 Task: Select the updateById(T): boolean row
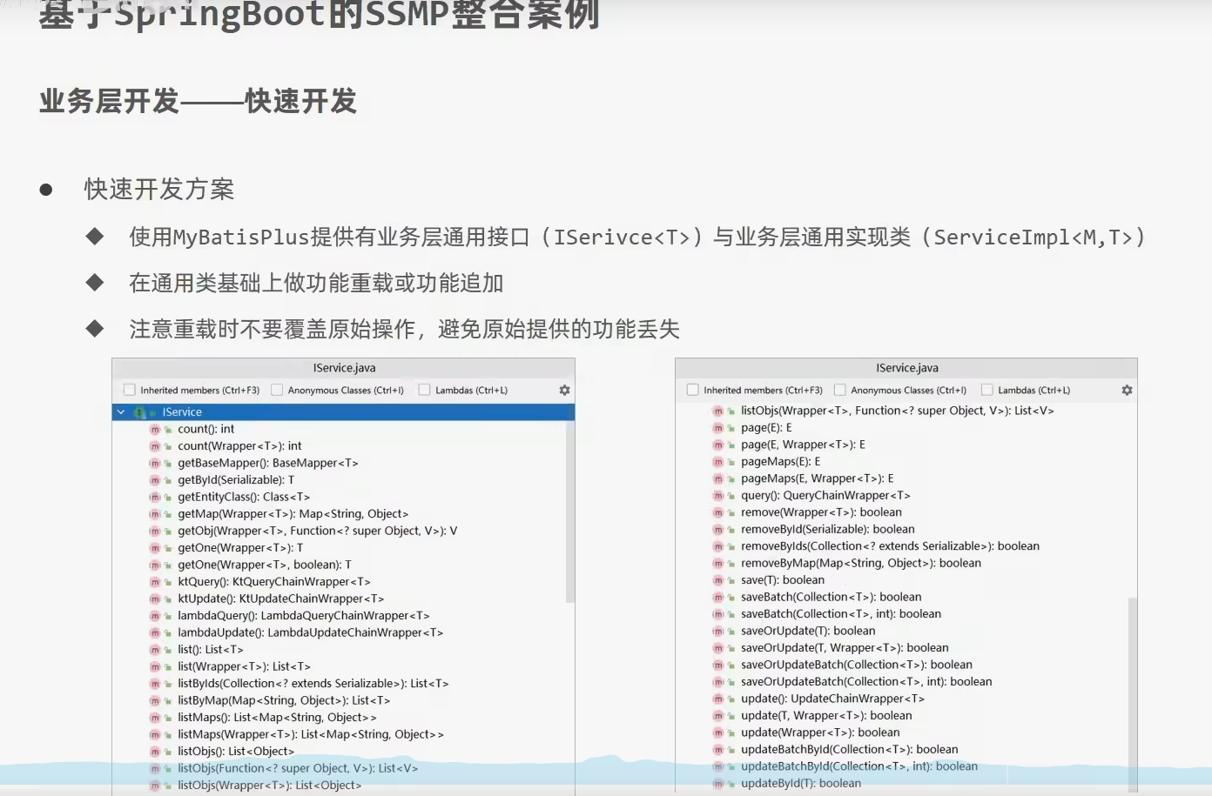click(x=902, y=784)
